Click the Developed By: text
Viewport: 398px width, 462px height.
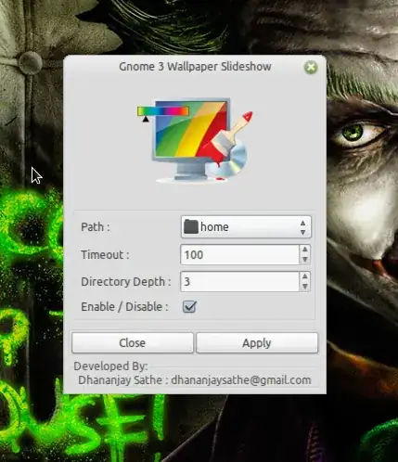110,366
